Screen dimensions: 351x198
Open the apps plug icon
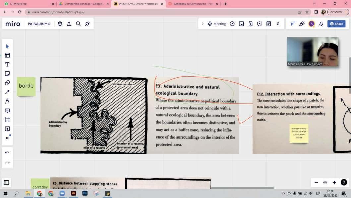(88, 24)
